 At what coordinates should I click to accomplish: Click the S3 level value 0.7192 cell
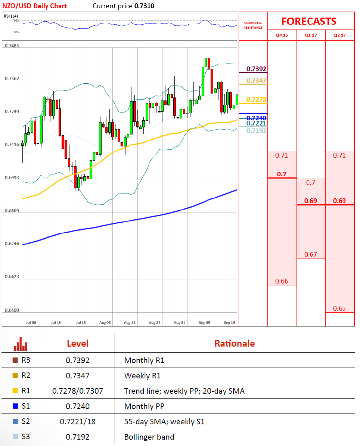point(78,437)
